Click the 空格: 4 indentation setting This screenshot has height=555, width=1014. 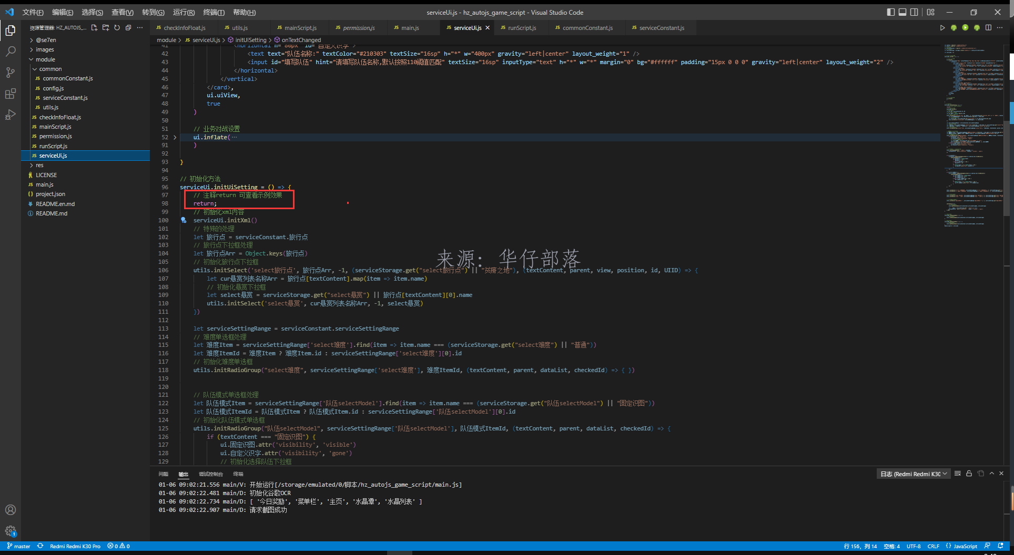891,546
